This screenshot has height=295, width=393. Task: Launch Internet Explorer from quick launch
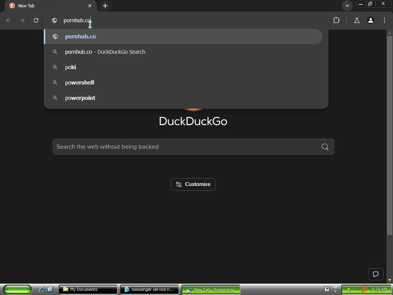click(x=42, y=290)
